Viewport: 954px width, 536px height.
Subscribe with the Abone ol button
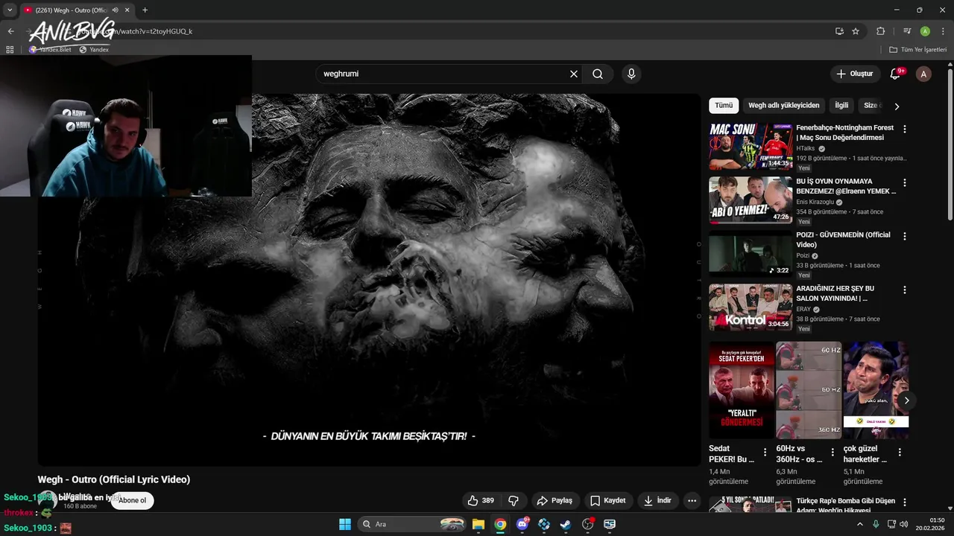click(x=132, y=500)
